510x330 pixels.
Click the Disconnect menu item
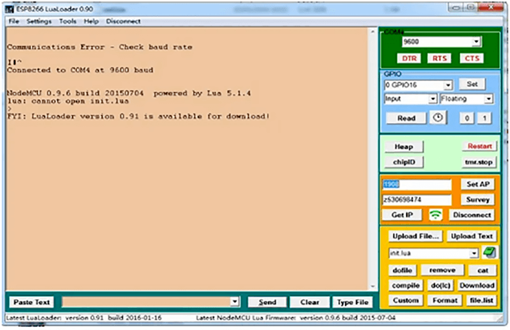(123, 21)
